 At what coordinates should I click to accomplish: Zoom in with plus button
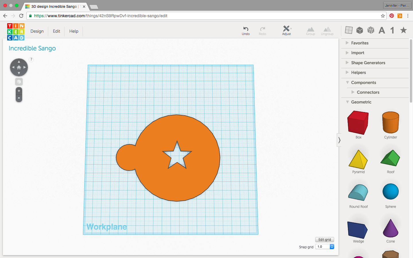[x=19, y=91]
